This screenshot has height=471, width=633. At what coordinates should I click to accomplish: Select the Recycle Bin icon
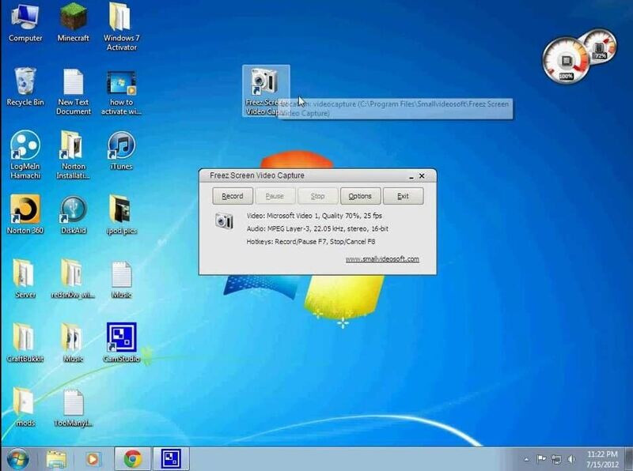coord(25,83)
